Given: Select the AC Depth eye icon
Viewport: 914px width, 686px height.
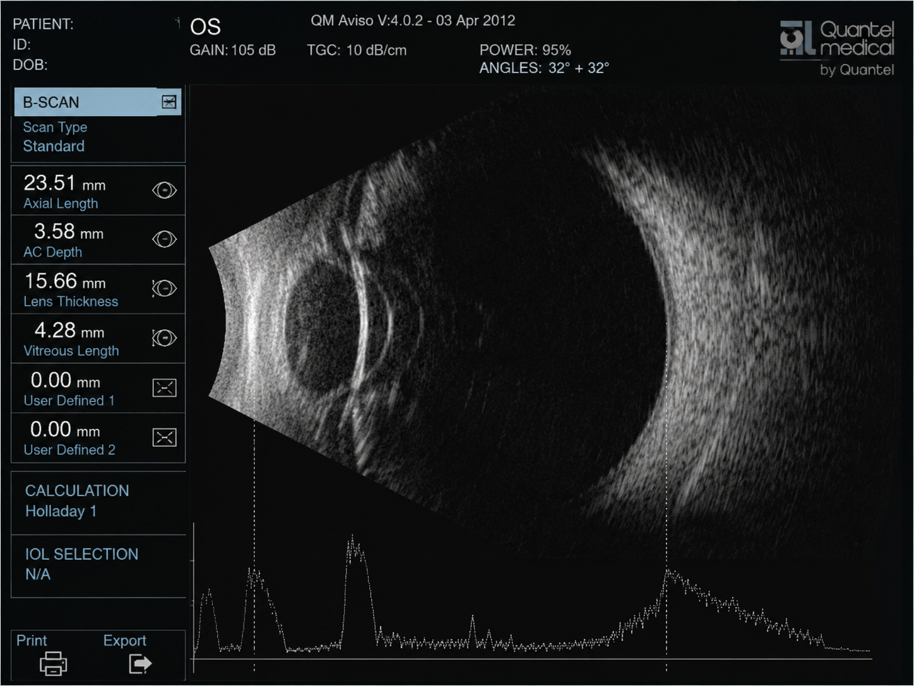Looking at the screenshot, I should [164, 239].
